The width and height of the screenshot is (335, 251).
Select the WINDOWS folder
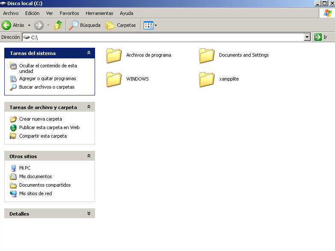coord(114,79)
